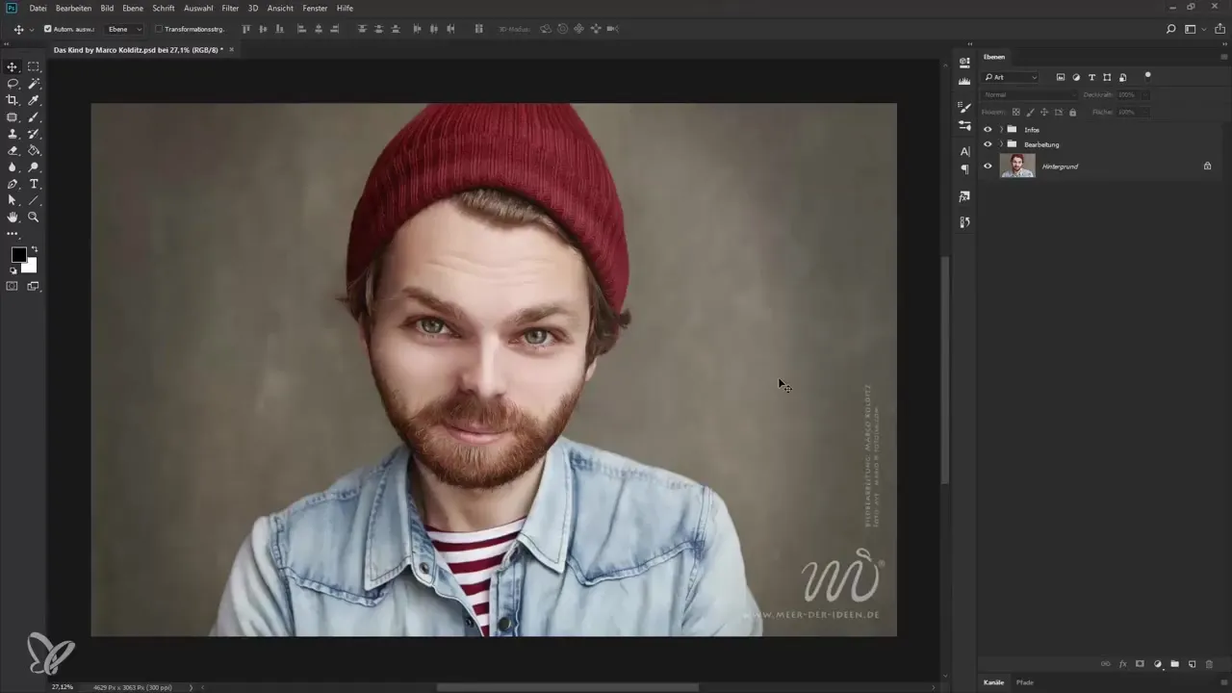The width and height of the screenshot is (1232, 693).
Task: Select the Zoom magnifier tool
Action: click(34, 218)
